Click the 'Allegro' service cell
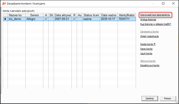Image resolution: width=179 pixels, height=104 pixels. (34, 19)
